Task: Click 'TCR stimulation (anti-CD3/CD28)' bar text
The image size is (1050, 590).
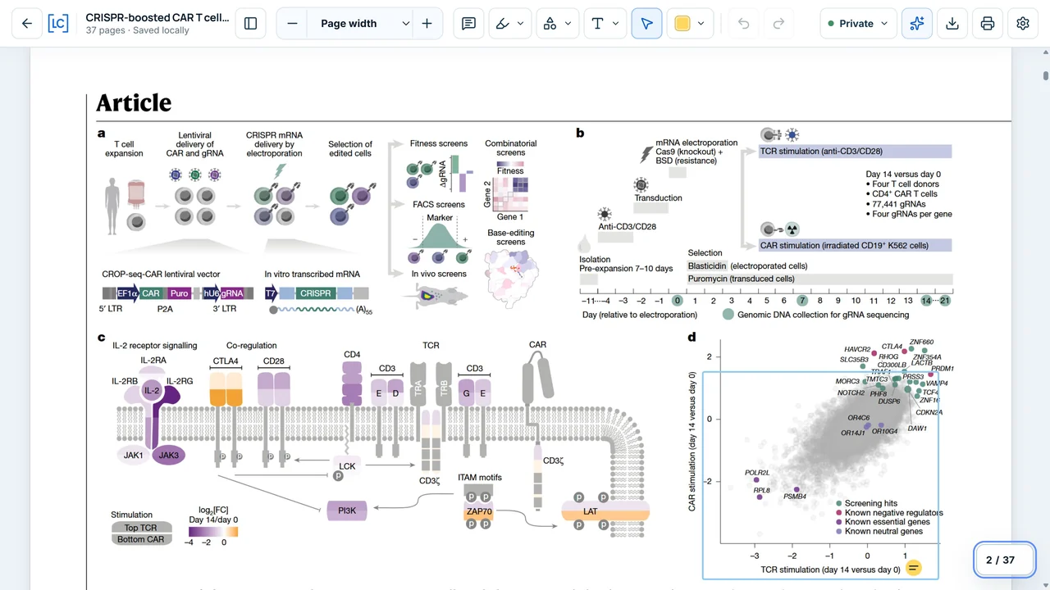Action: tap(821, 152)
